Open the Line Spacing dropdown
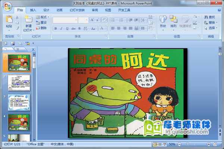Screen dimensions: 224x149 point(143,20)
